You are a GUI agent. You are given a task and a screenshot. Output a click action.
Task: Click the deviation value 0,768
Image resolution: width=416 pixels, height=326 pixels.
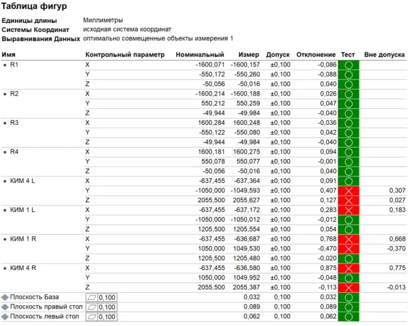(328, 239)
